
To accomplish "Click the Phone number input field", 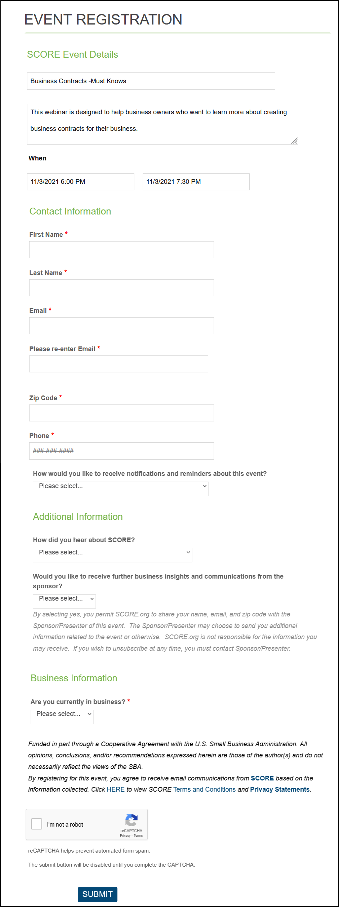I will click(x=121, y=451).
